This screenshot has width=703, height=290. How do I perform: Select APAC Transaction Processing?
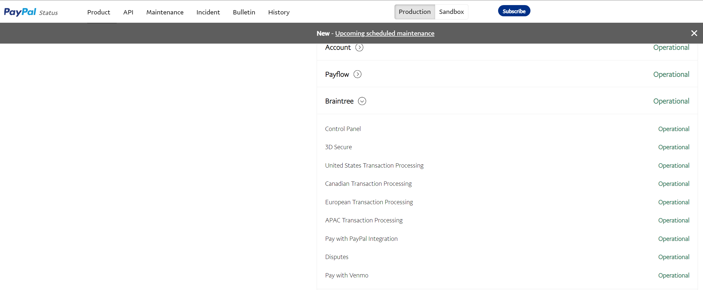(x=507, y=220)
